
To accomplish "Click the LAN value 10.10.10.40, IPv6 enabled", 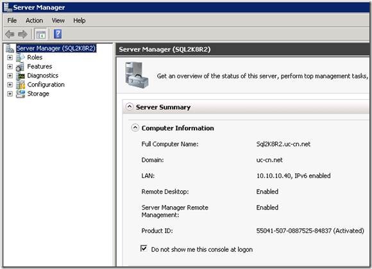I will click(x=293, y=176).
